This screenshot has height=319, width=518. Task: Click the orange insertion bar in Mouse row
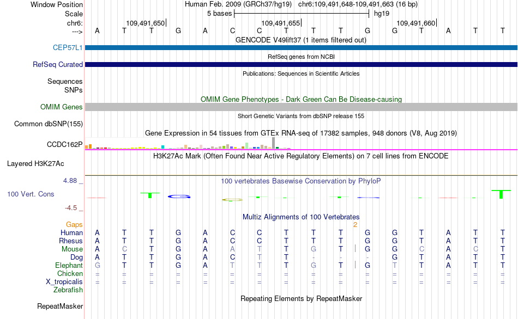pyautogui.click(x=355, y=249)
